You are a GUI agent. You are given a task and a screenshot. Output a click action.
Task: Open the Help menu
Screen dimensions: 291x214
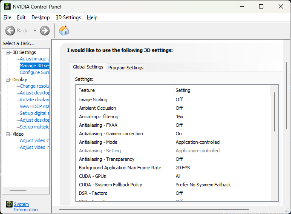point(92,17)
